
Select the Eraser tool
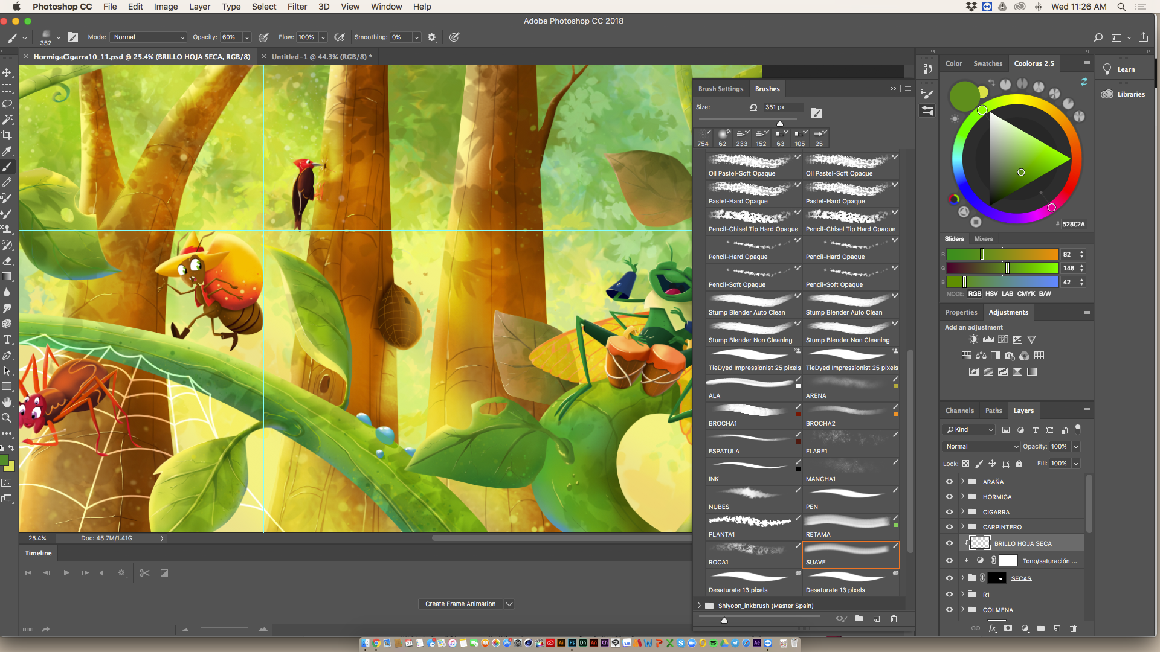click(7, 261)
